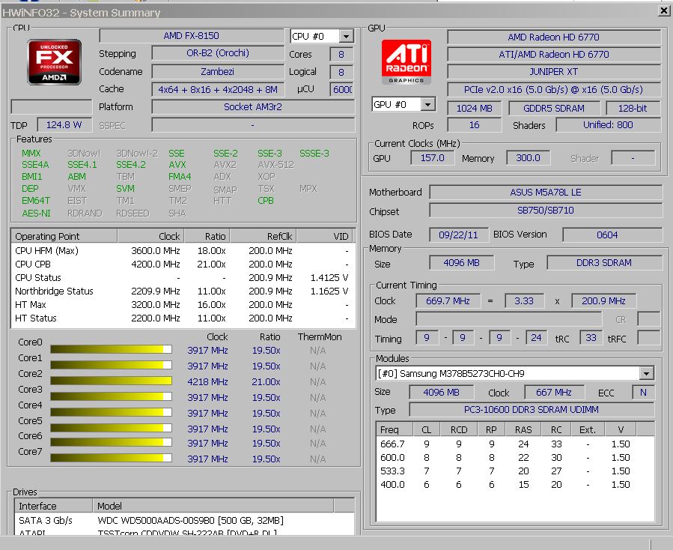The width and height of the screenshot is (673, 550).
Task: Select the SB750/SB710 chipset field
Action: [x=546, y=210]
